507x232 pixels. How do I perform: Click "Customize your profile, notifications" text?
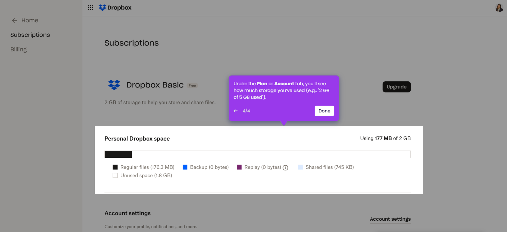pos(151,227)
